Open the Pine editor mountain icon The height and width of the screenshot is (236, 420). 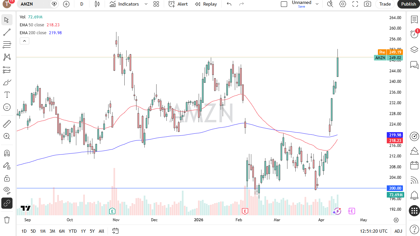click(x=414, y=151)
